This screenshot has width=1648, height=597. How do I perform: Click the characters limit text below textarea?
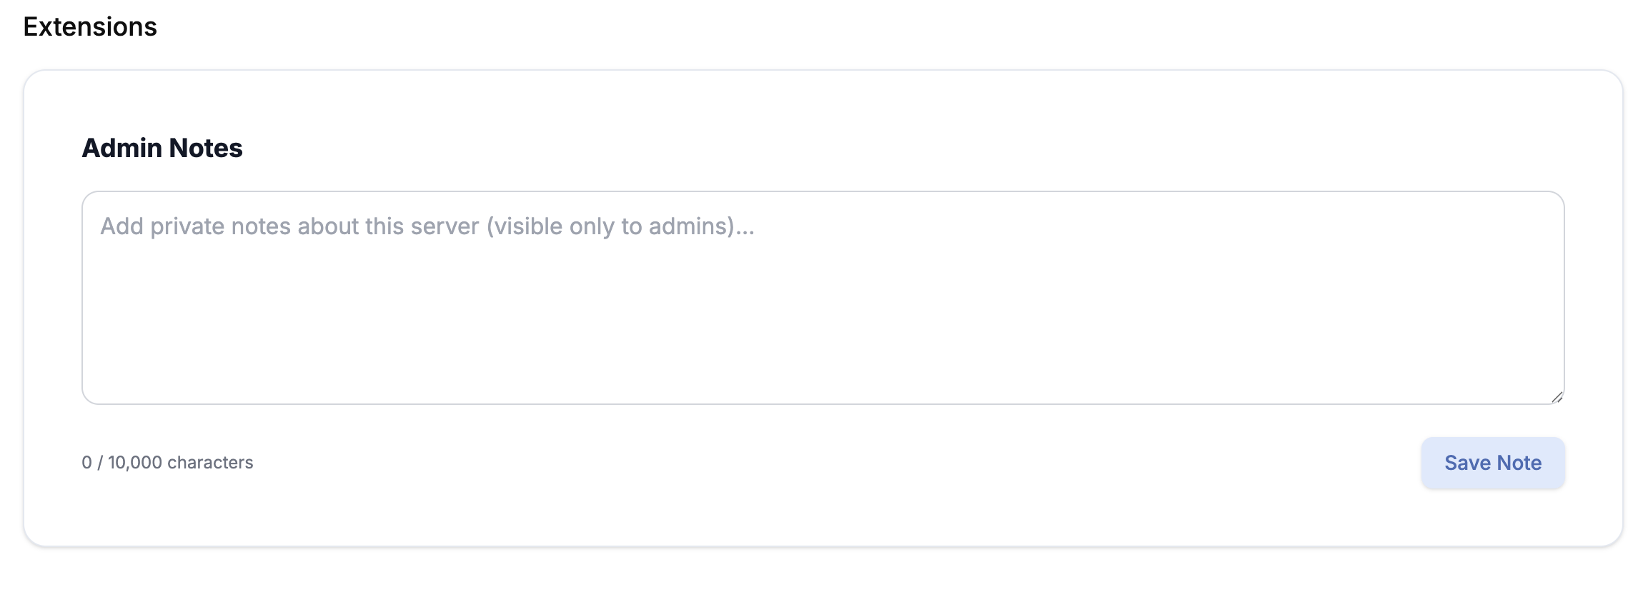pyautogui.click(x=167, y=463)
